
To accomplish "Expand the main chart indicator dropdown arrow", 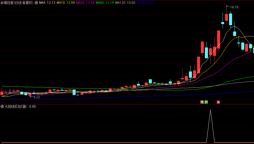I will point(36,3).
